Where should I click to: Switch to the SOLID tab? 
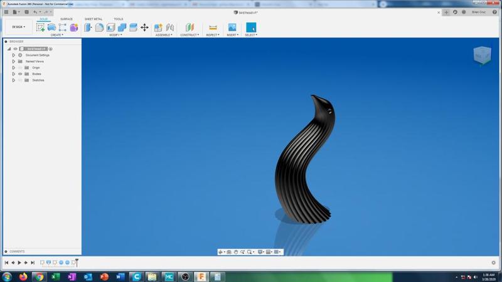(43, 19)
